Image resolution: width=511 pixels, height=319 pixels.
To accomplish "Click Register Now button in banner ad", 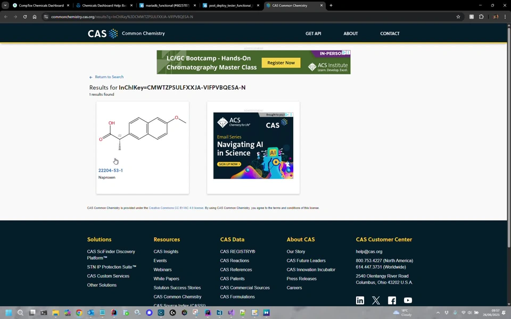I will coord(281,63).
